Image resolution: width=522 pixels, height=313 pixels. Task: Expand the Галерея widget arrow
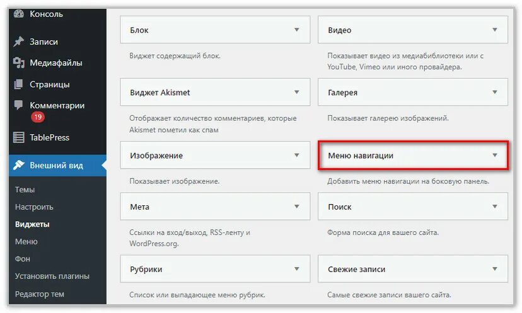point(495,92)
